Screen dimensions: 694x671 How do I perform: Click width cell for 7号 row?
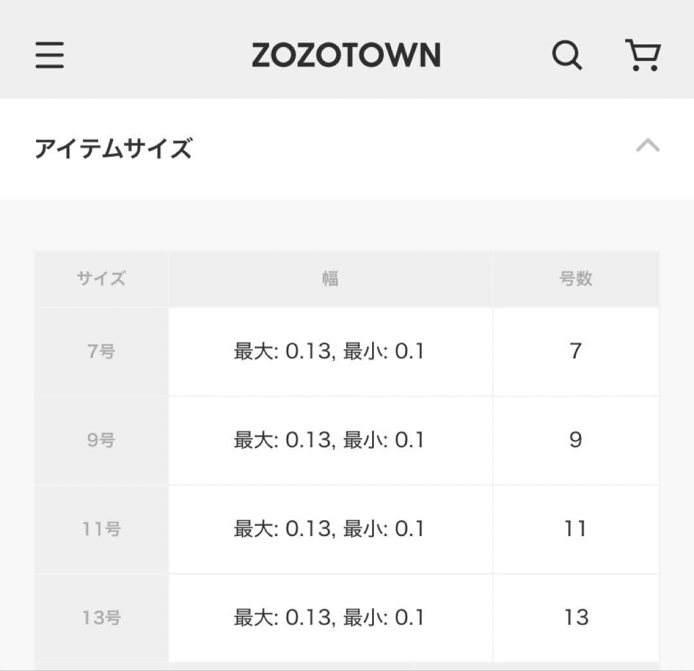330,352
